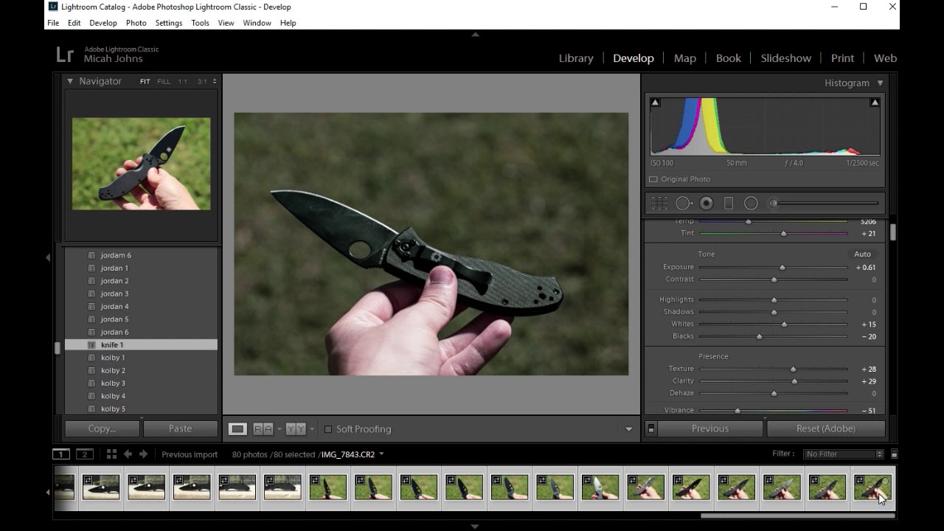The image size is (944, 531).
Task: Collapse left panel group with arrow
Action: pyautogui.click(x=48, y=257)
